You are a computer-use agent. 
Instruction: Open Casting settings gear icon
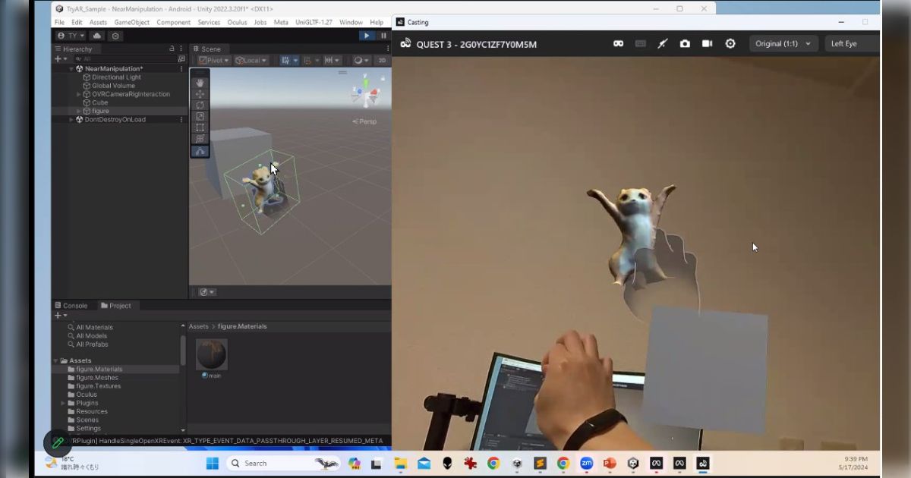coord(730,44)
